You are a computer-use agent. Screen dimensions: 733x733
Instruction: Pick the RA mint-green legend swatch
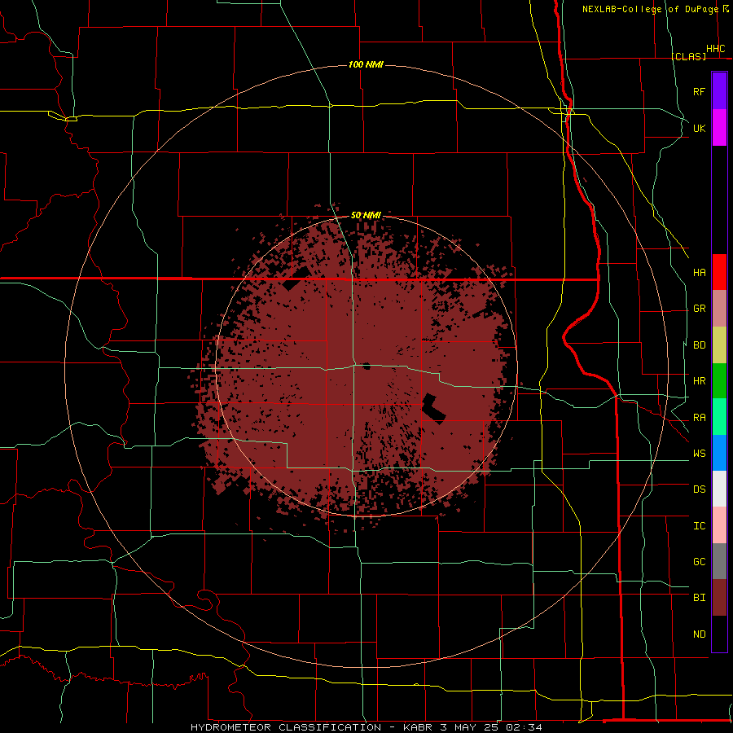[719, 417]
